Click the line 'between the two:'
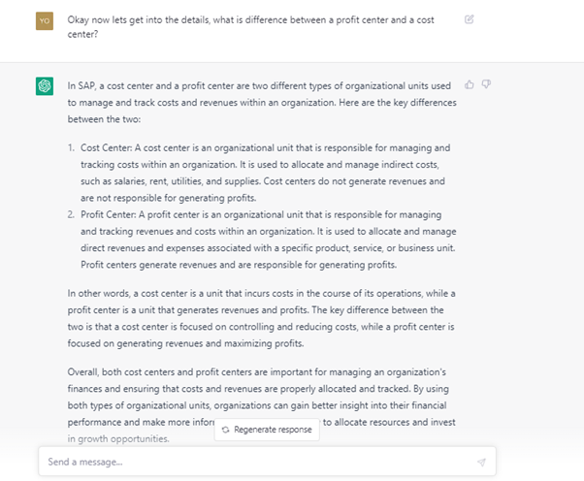The width and height of the screenshot is (584, 481). tap(105, 119)
